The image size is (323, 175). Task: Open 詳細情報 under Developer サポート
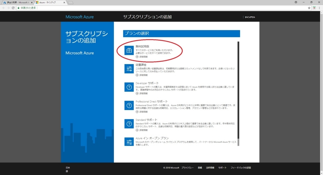click(142, 93)
